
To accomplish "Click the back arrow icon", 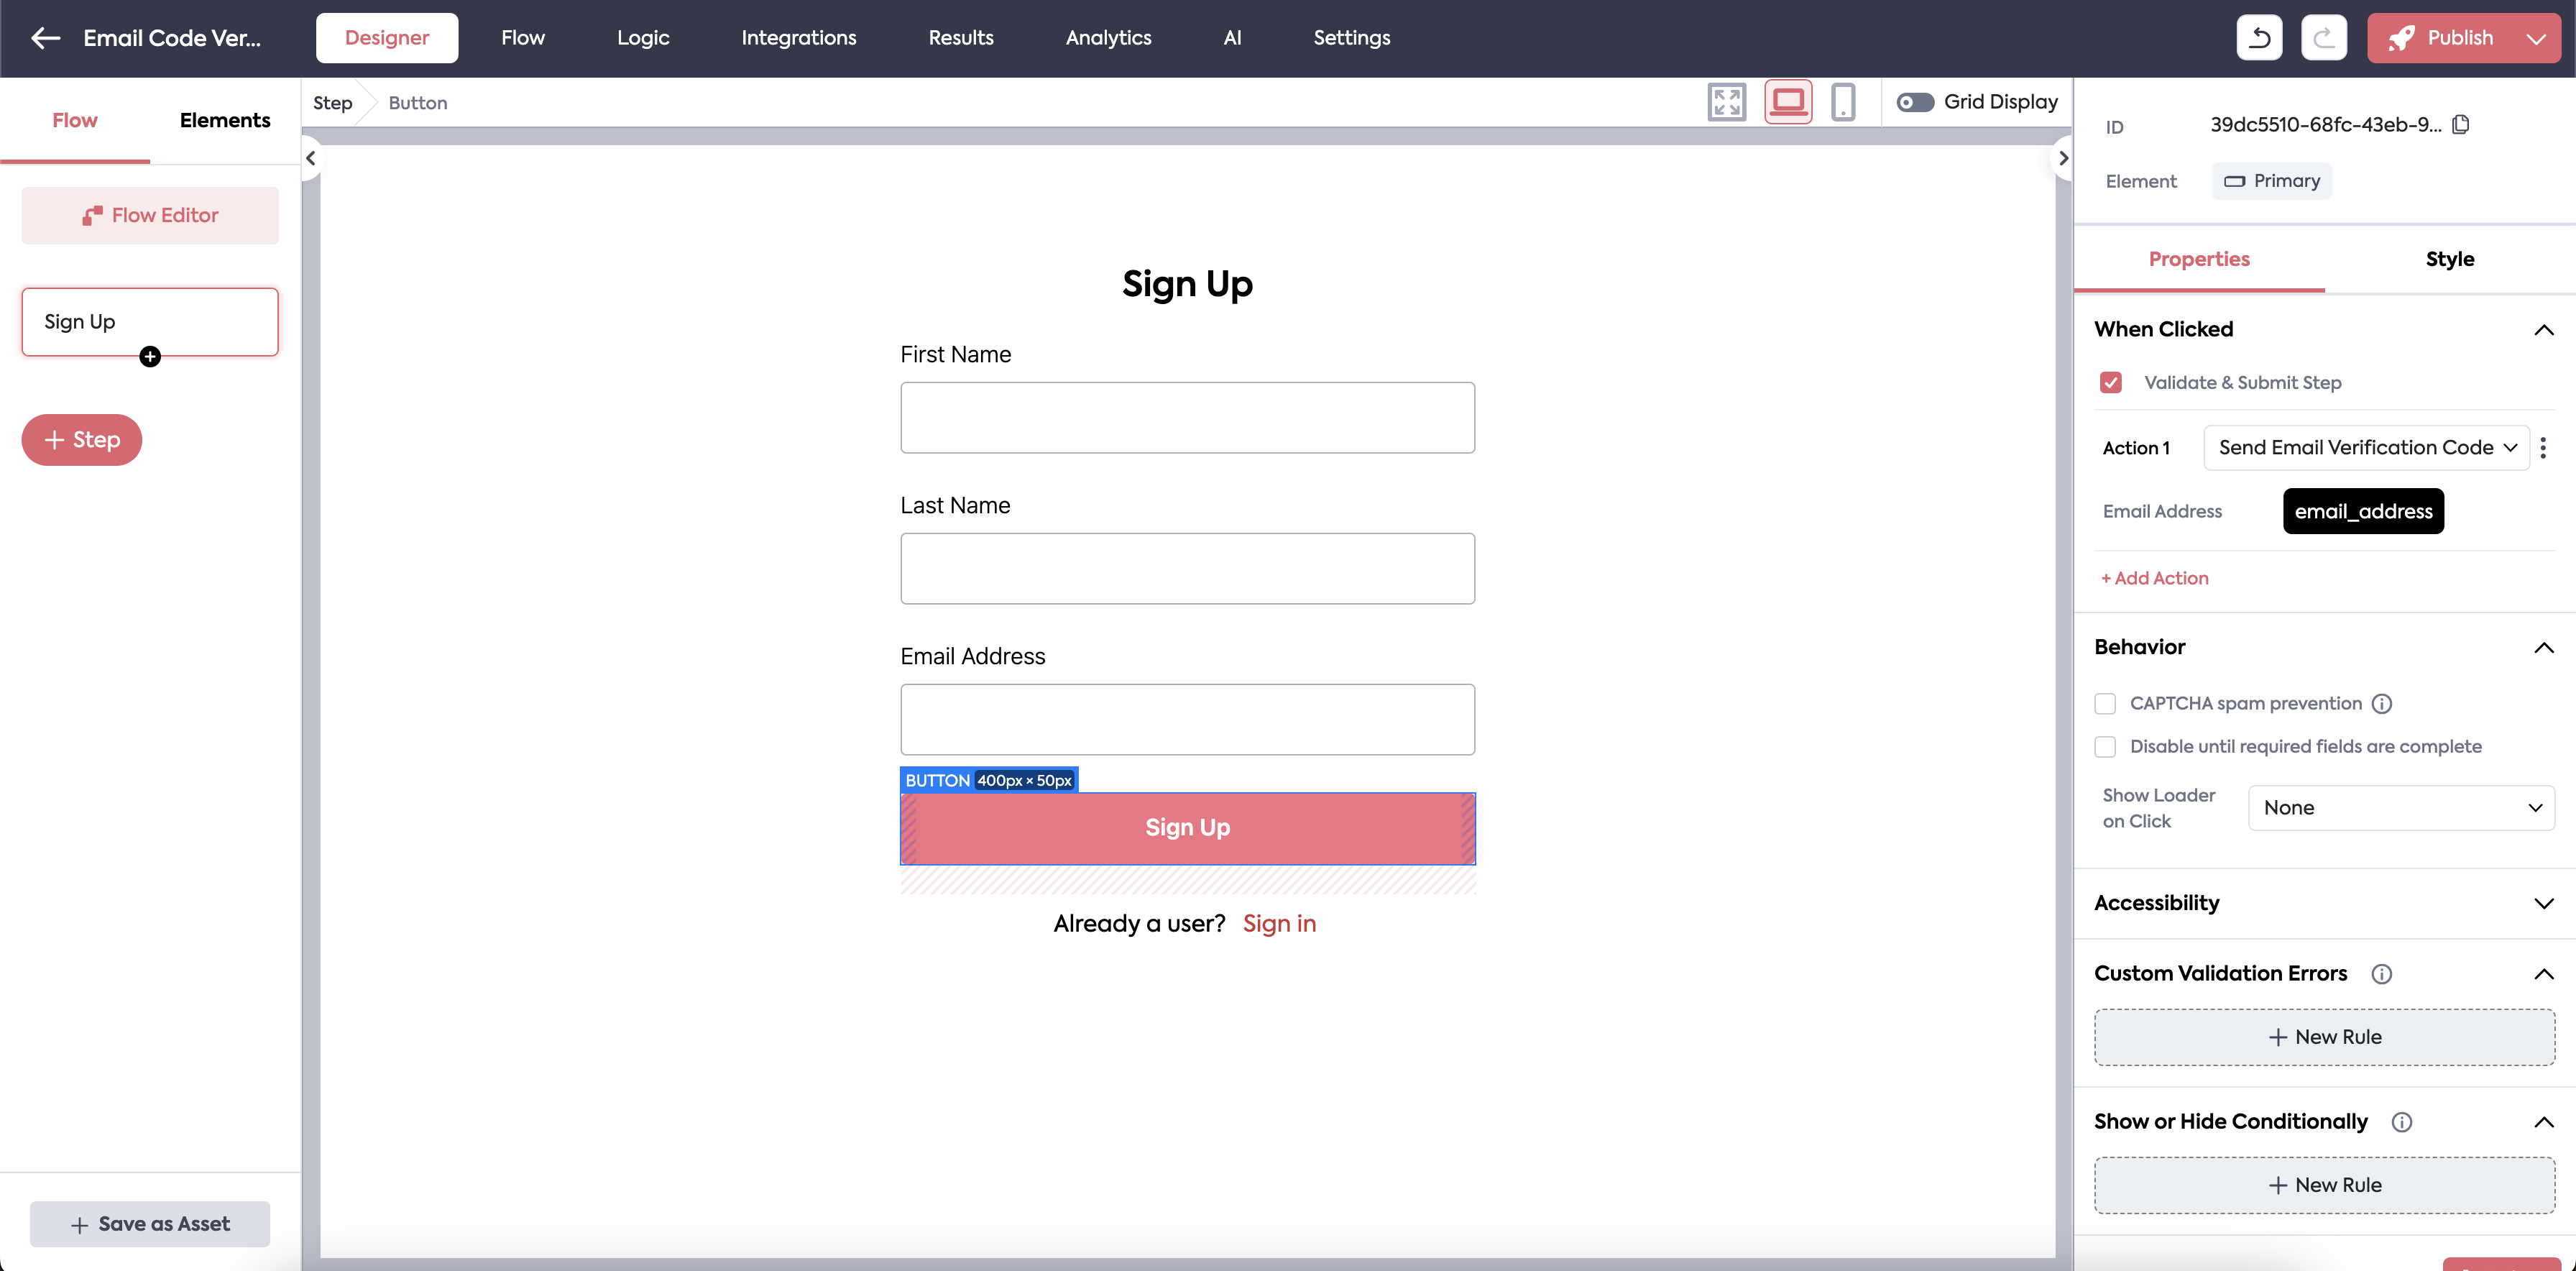I will click(45, 38).
